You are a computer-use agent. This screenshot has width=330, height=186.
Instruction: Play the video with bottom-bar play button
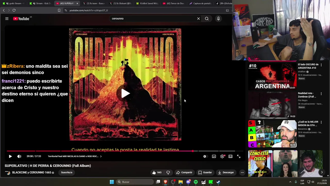(10, 156)
